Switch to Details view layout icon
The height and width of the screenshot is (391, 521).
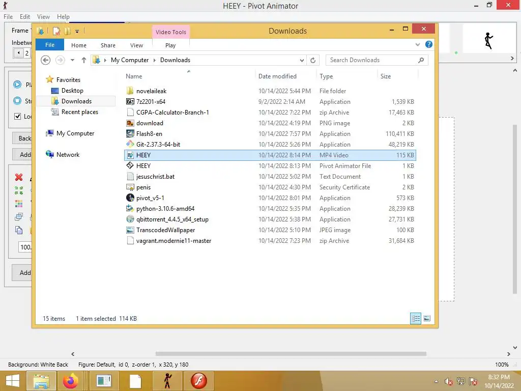click(x=415, y=318)
